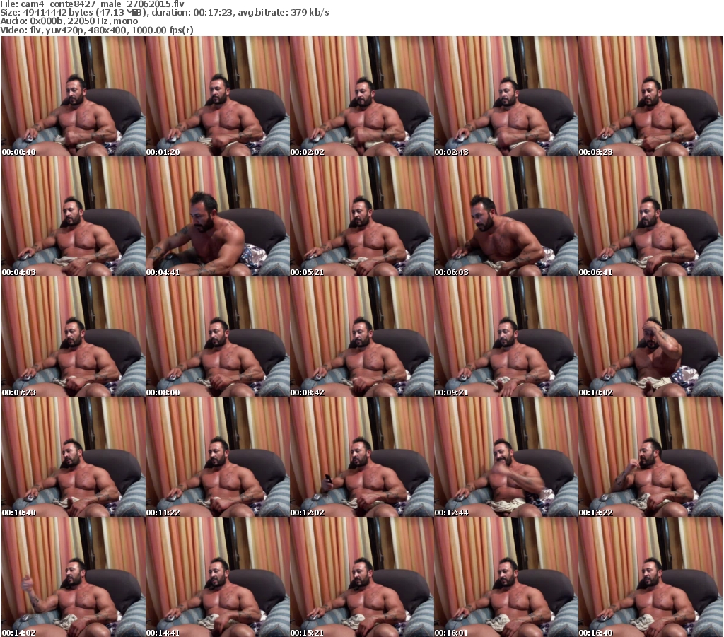Select the thumbnail frame stamped 00:16:01

(506, 577)
